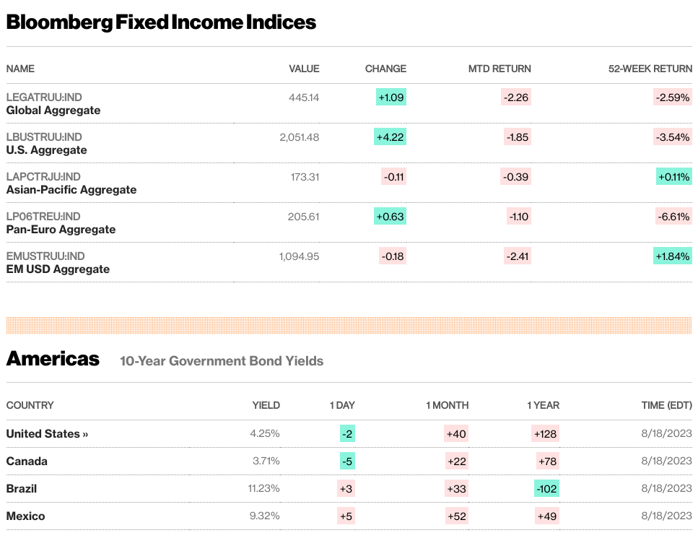Viewport: 698px width, 559px height.
Task: Click the 1 YEAR column header
Action: (543, 405)
